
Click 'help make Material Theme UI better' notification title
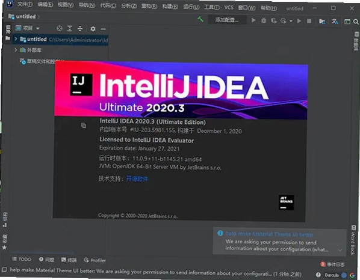[270, 234]
